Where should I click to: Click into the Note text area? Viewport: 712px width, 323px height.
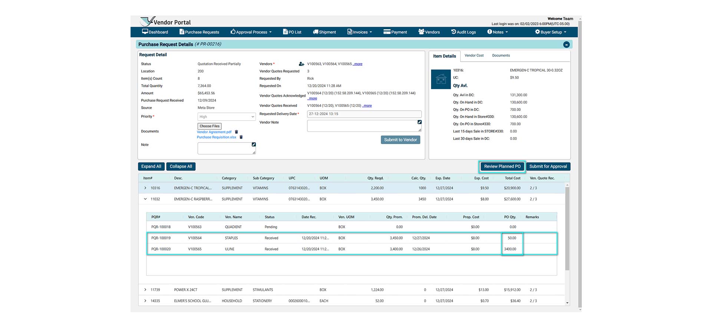click(x=227, y=149)
